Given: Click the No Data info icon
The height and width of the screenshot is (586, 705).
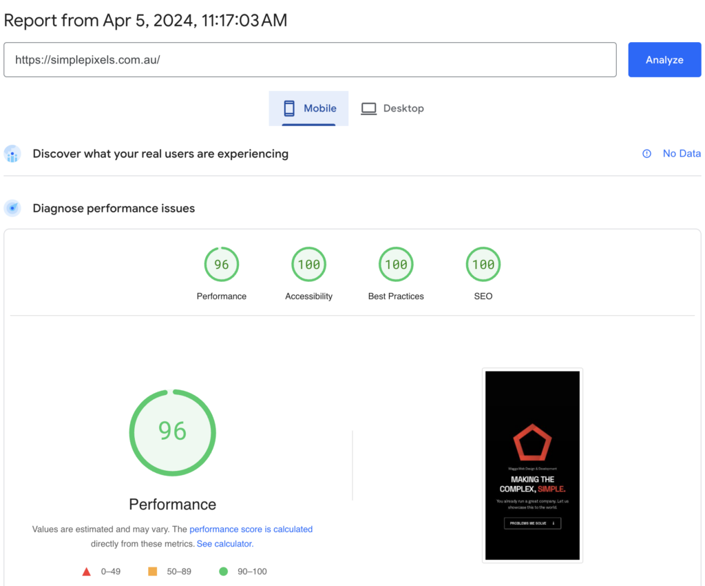Looking at the screenshot, I should (x=646, y=154).
